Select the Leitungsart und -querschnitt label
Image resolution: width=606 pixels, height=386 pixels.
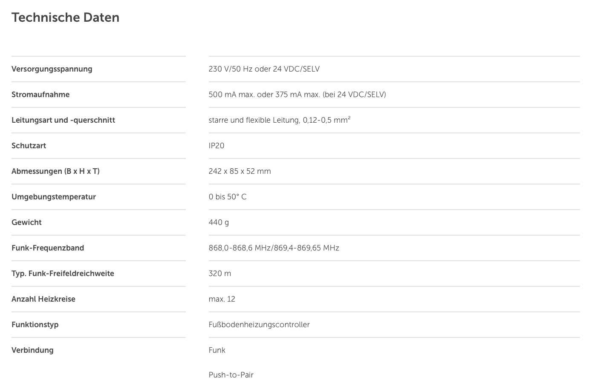63,120
